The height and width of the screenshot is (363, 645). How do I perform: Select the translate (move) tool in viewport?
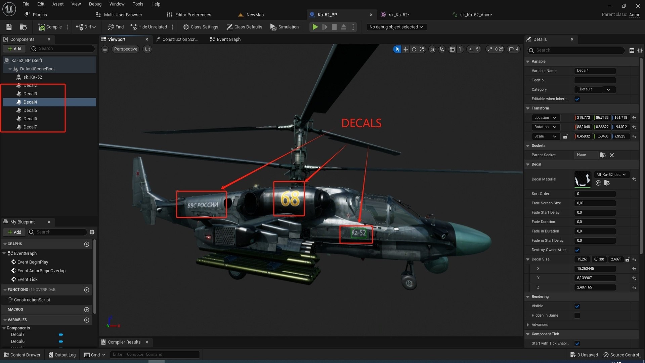click(x=405, y=49)
